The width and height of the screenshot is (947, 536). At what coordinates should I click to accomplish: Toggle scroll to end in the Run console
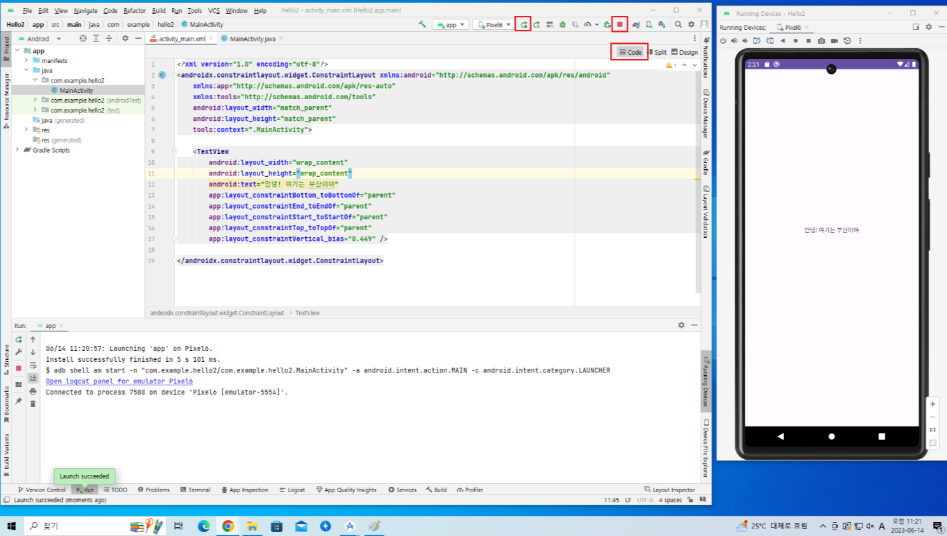[33, 378]
